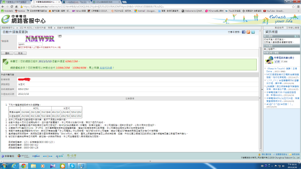This screenshot has height=169, width=301.
Task: Follow the 光世代升級 upgrade link
Action: [x=106, y=68]
